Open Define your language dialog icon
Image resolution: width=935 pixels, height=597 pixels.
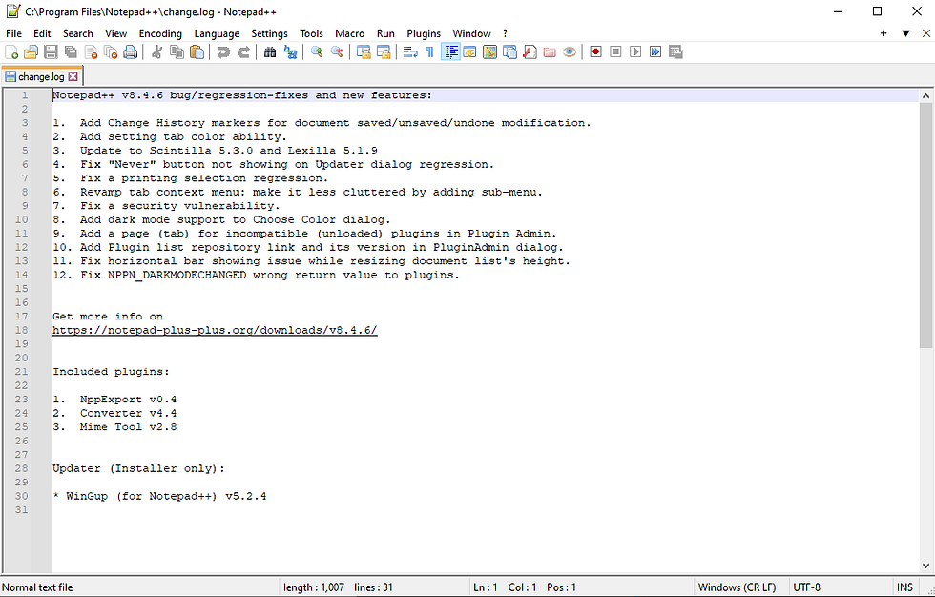click(x=469, y=52)
